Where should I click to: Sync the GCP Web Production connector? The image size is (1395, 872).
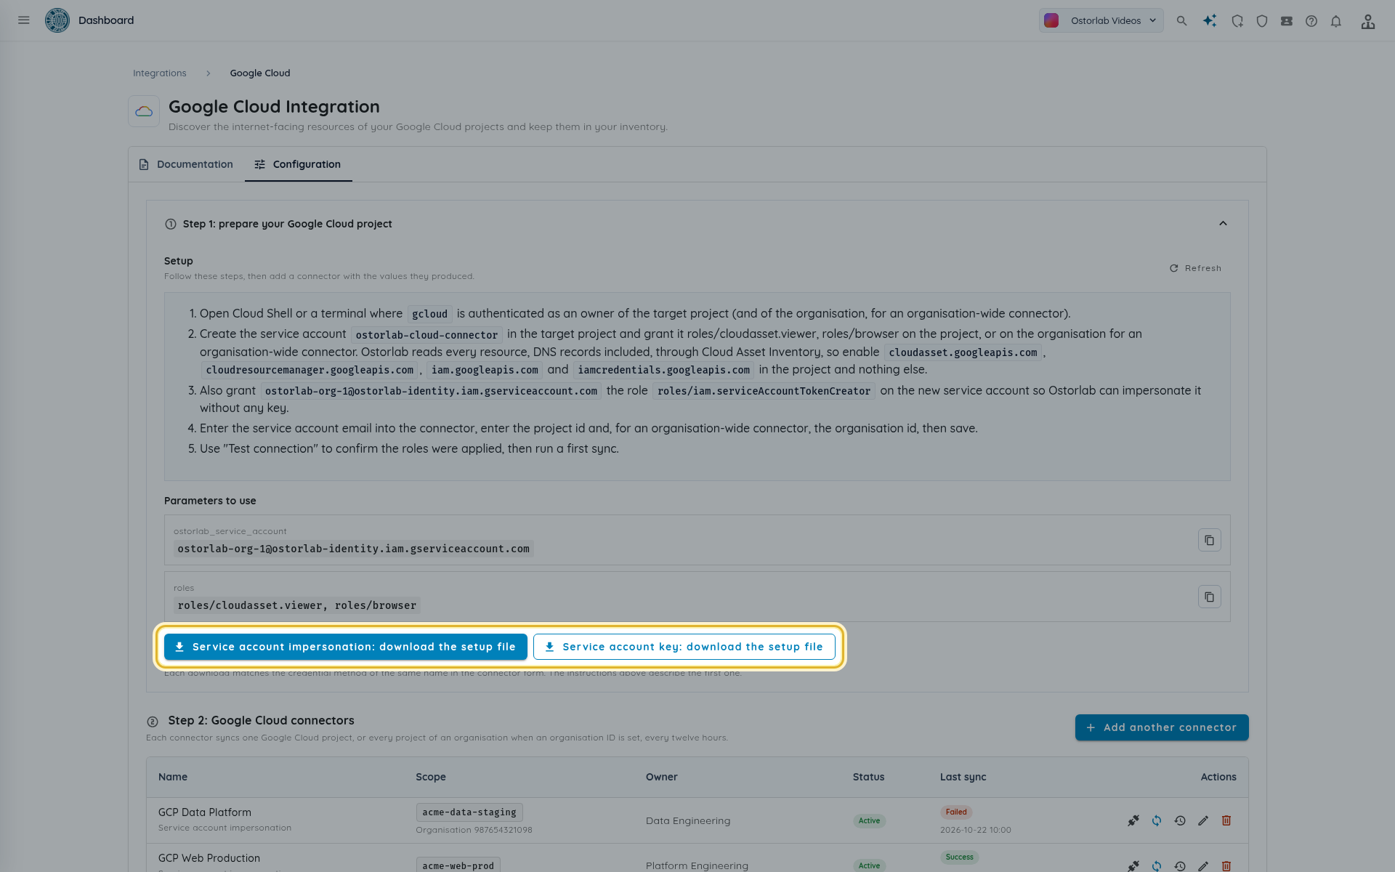[x=1157, y=865]
